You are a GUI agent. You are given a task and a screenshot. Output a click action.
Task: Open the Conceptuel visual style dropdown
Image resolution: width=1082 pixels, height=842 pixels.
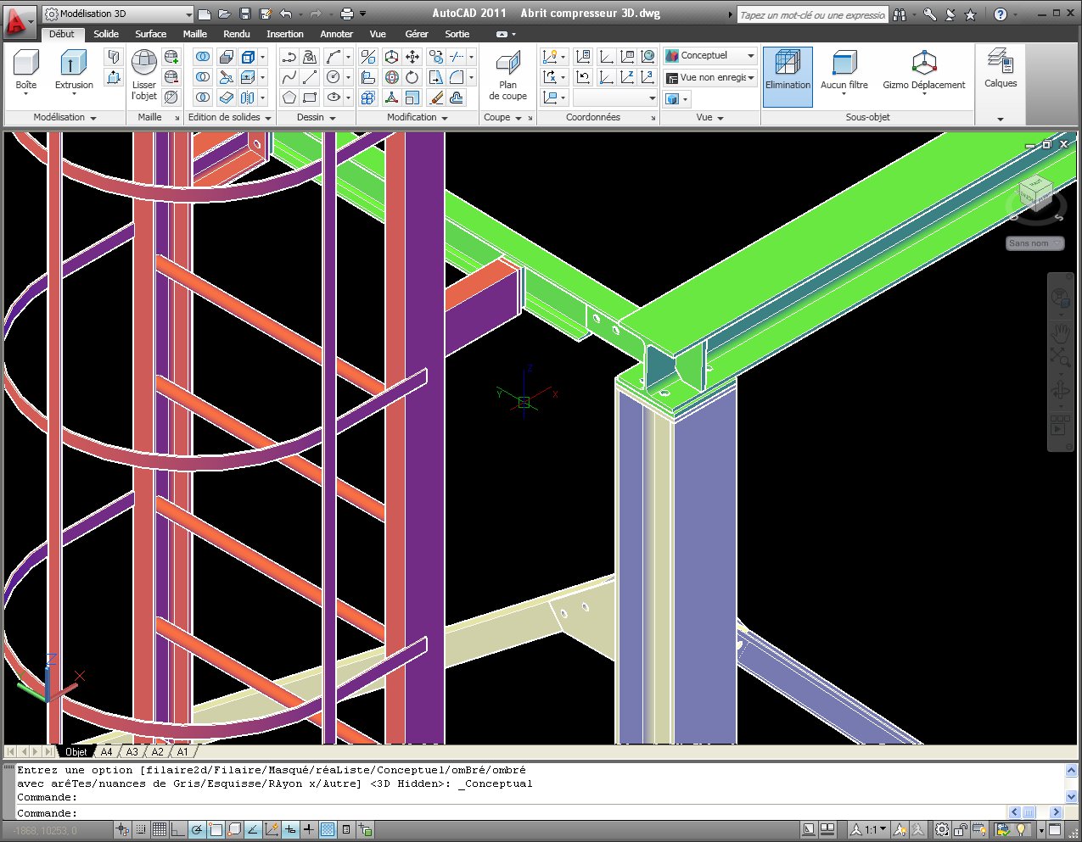(x=710, y=56)
